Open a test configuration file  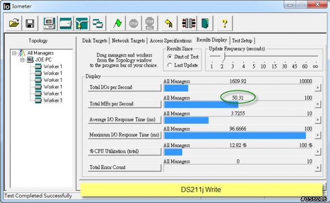[x=14, y=23]
